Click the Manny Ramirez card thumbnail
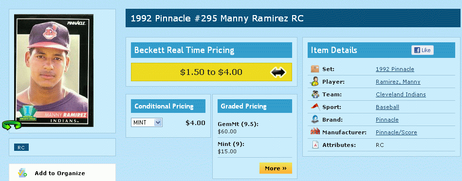The image size is (462, 181). pos(54,71)
